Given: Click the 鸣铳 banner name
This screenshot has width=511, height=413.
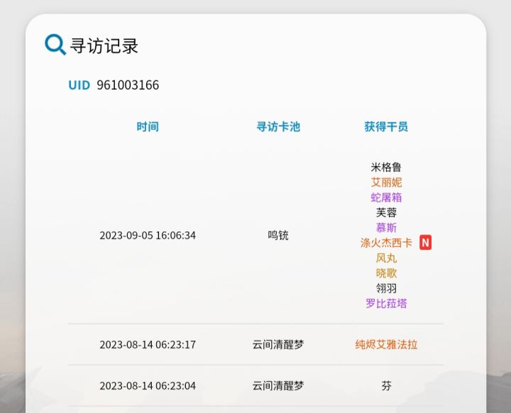Looking at the screenshot, I should point(278,236).
